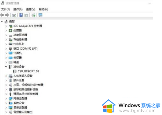Expand the 人体学输入设备 node
Viewport: 162px width, 115px height.
(x=6, y=76)
